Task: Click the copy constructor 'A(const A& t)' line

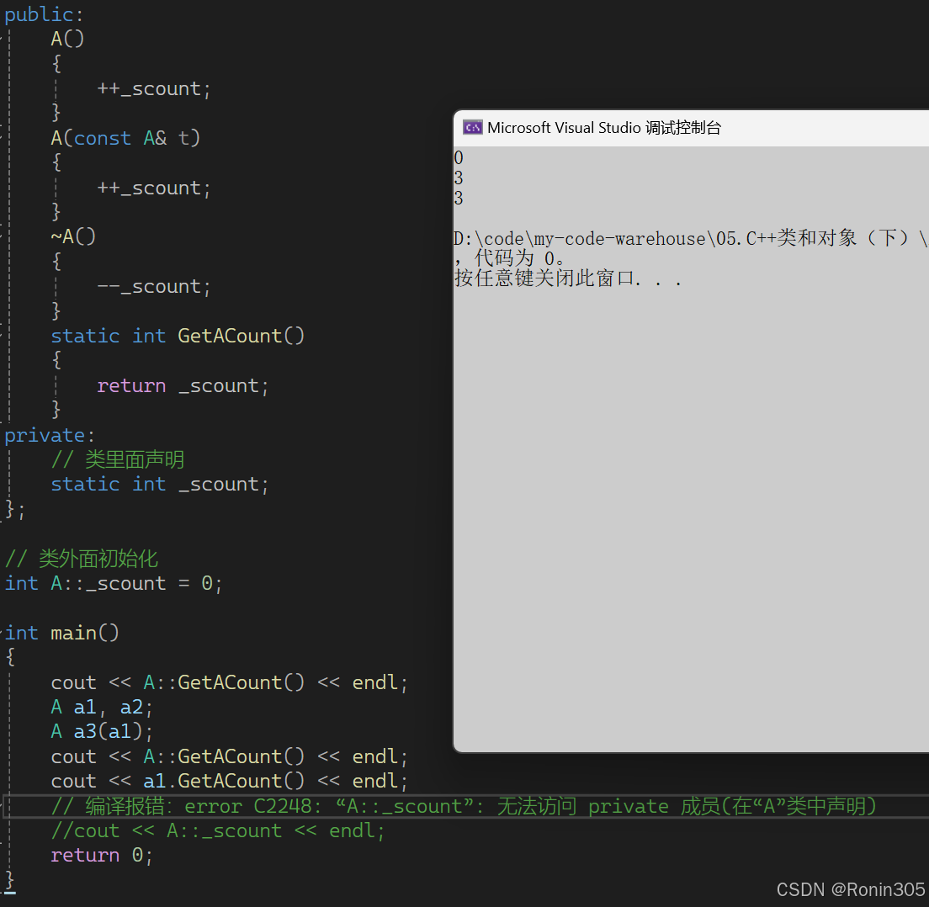Action: [125, 138]
